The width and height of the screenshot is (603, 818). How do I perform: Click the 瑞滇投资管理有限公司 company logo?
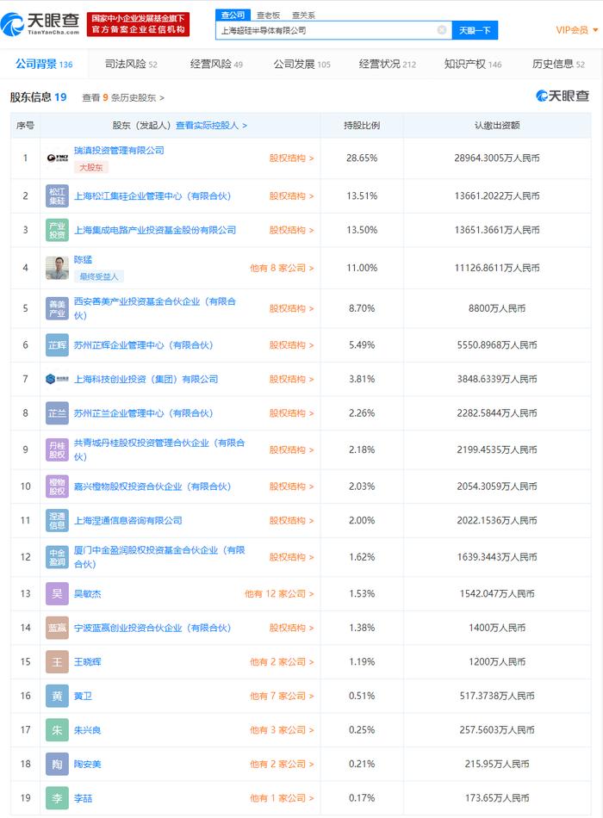[57, 158]
